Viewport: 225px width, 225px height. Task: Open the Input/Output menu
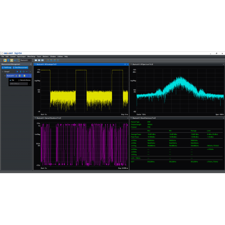pyautogui.click(x=21, y=57)
